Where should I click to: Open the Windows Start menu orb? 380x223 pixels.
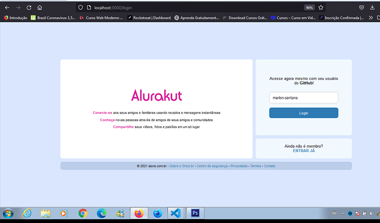coord(8,213)
